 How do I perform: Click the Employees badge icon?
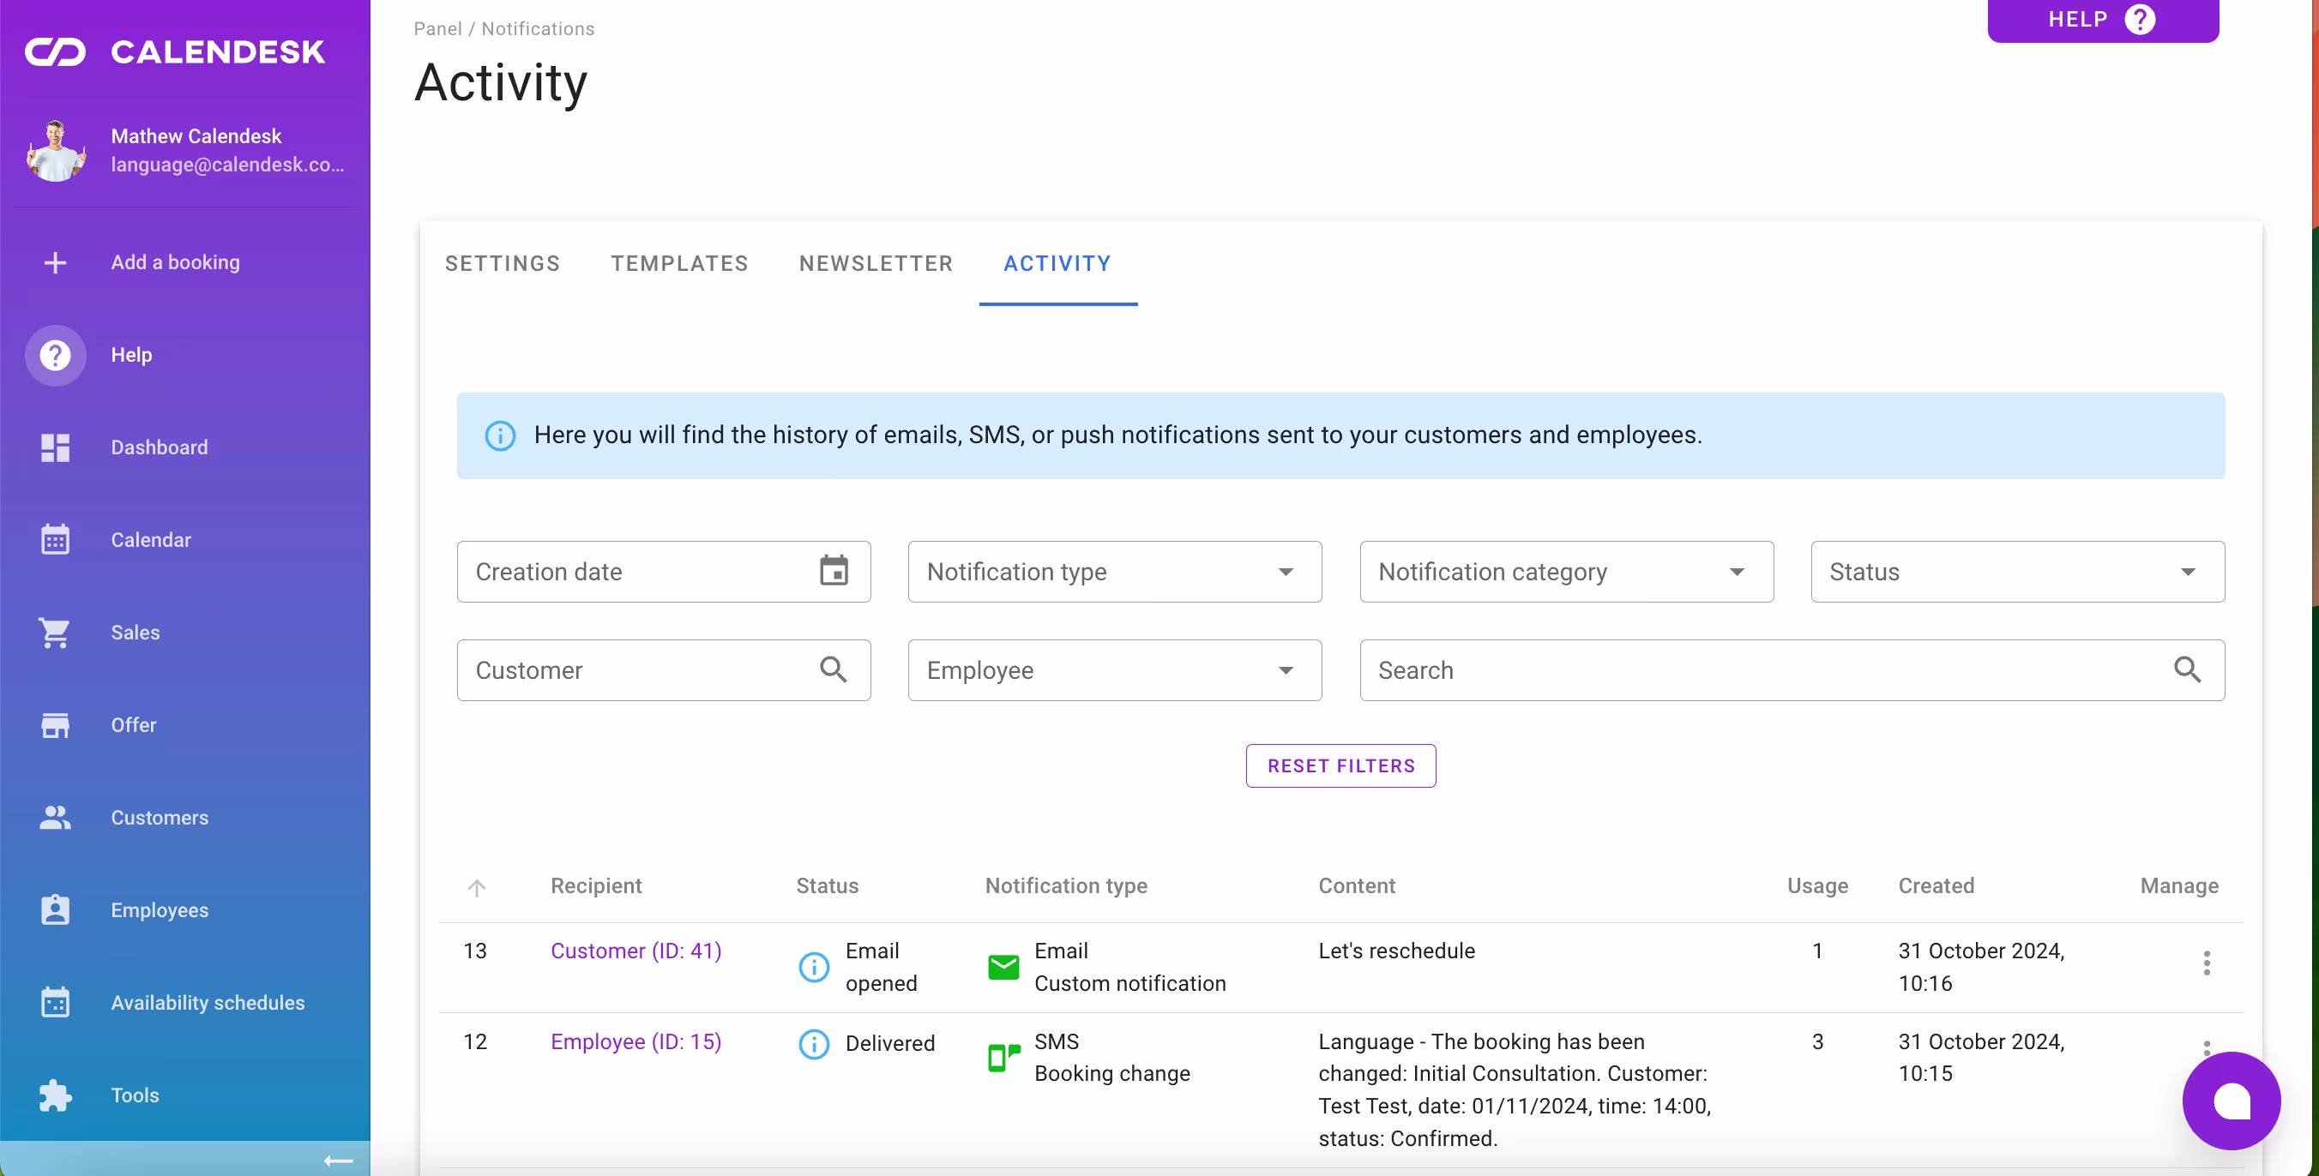pos(55,909)
